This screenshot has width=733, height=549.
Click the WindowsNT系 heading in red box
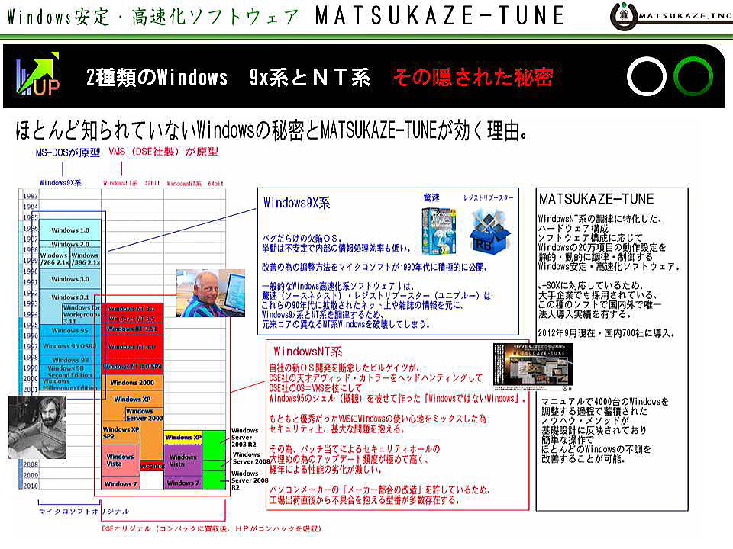pyautogui.click(x=308, y=351)
